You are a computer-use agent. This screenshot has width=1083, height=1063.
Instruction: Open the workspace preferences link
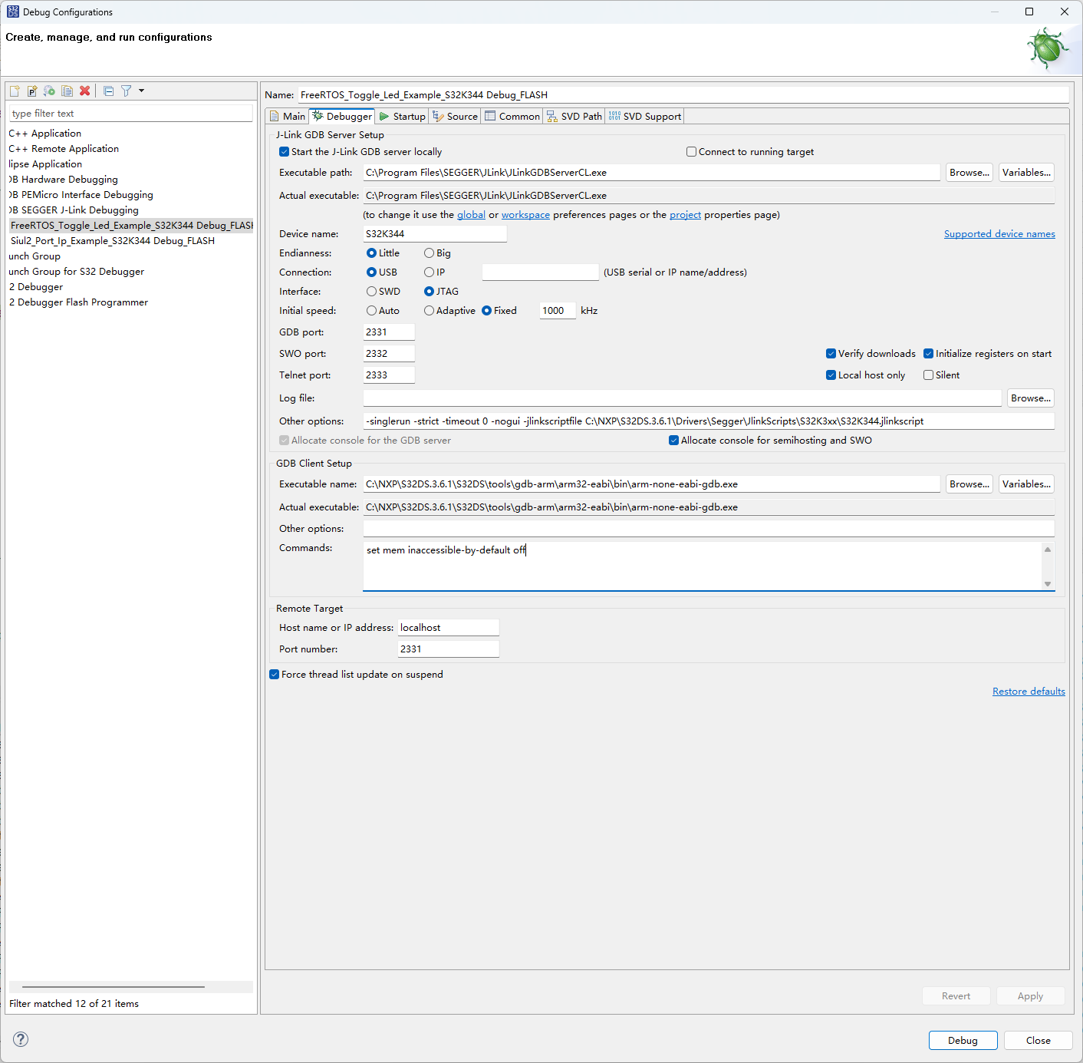pyautogui.click(x=525, y=215)
